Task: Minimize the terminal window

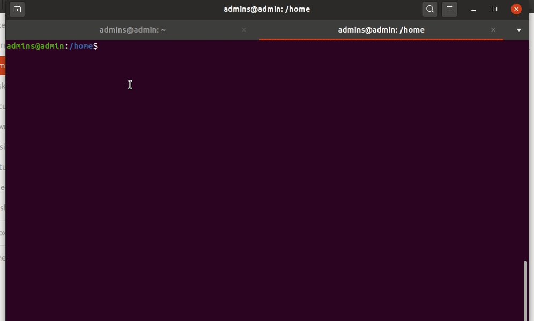Action: pyautogui.click(x=473, y=10)
